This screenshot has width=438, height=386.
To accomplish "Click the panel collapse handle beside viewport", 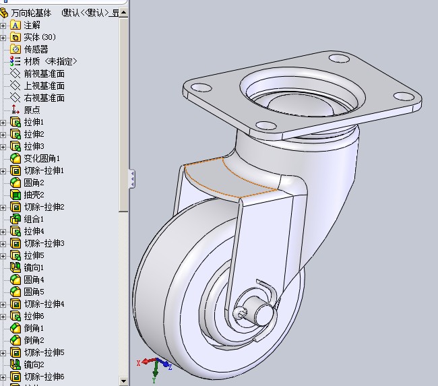I will (x=132, y=179).
